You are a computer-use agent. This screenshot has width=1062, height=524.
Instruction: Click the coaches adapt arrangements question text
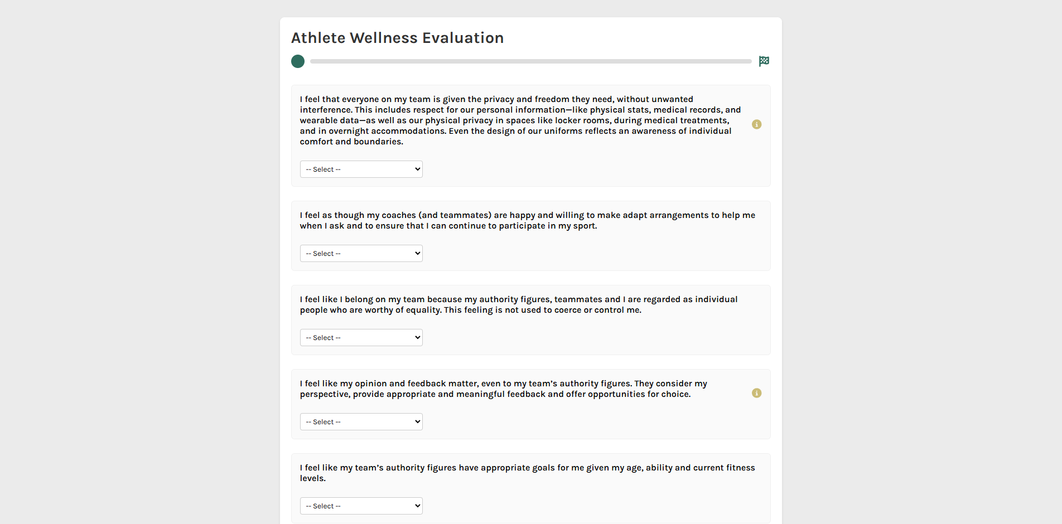(x=527, y=220)
